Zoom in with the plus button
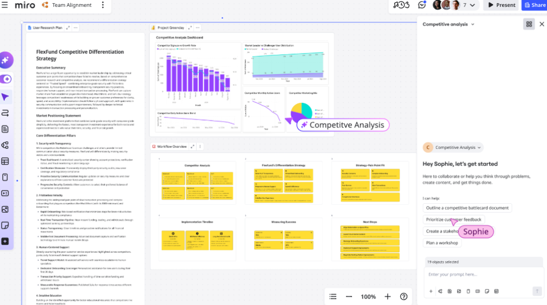 click(388, 296)
